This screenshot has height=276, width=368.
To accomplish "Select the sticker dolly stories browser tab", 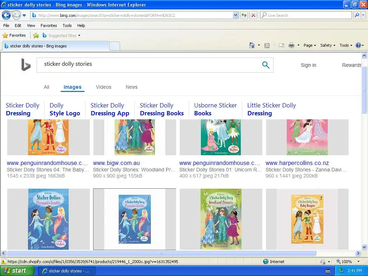I will pyautogui.click(x=56, y=46).
